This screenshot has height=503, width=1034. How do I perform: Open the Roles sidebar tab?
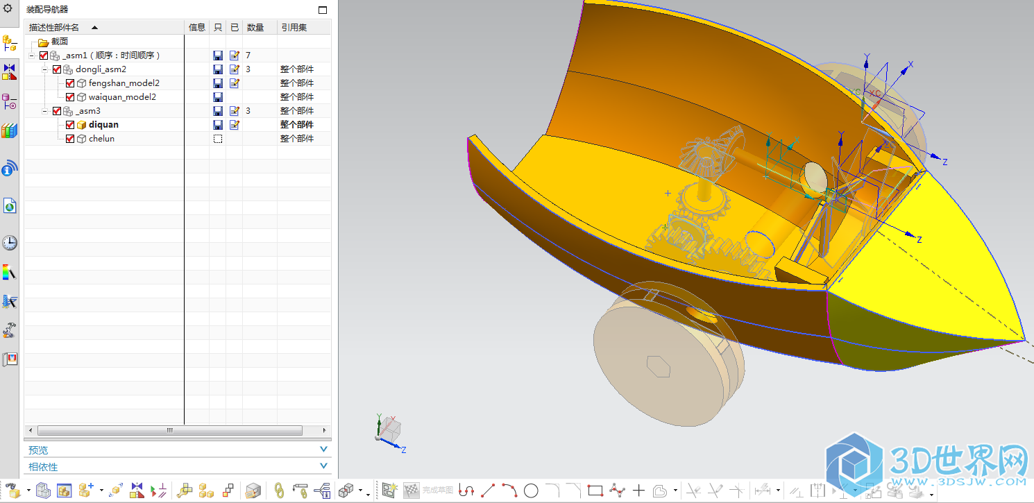point(10,330)
